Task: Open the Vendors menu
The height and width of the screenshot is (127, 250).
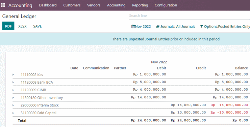Action: (94, 5)
